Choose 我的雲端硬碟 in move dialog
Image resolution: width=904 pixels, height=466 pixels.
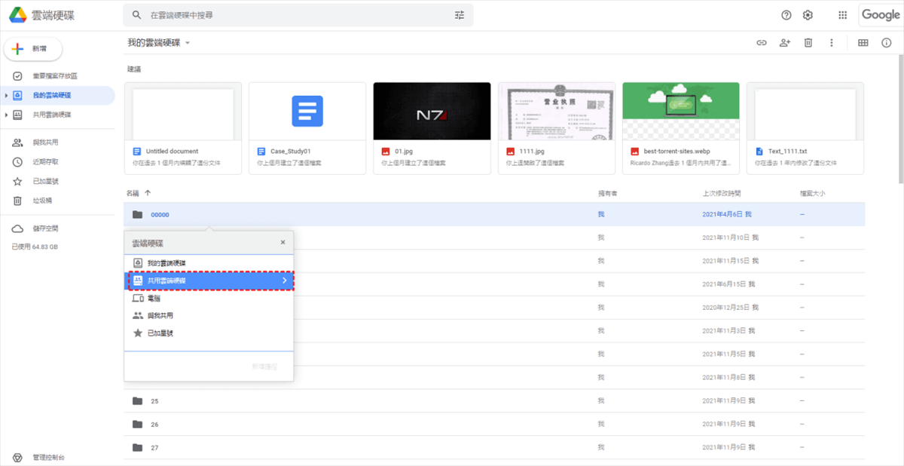pos(209,263)
